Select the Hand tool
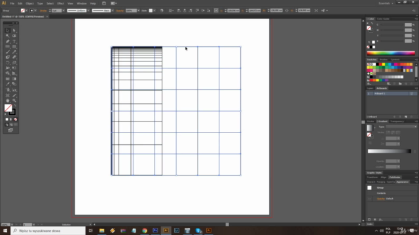This screenshot has height=235, width=419. click(7, 101)
